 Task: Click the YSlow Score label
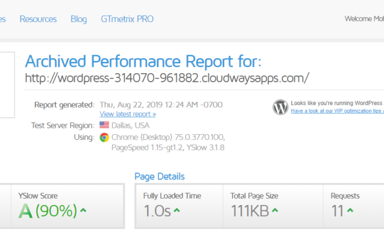(38, 196)
